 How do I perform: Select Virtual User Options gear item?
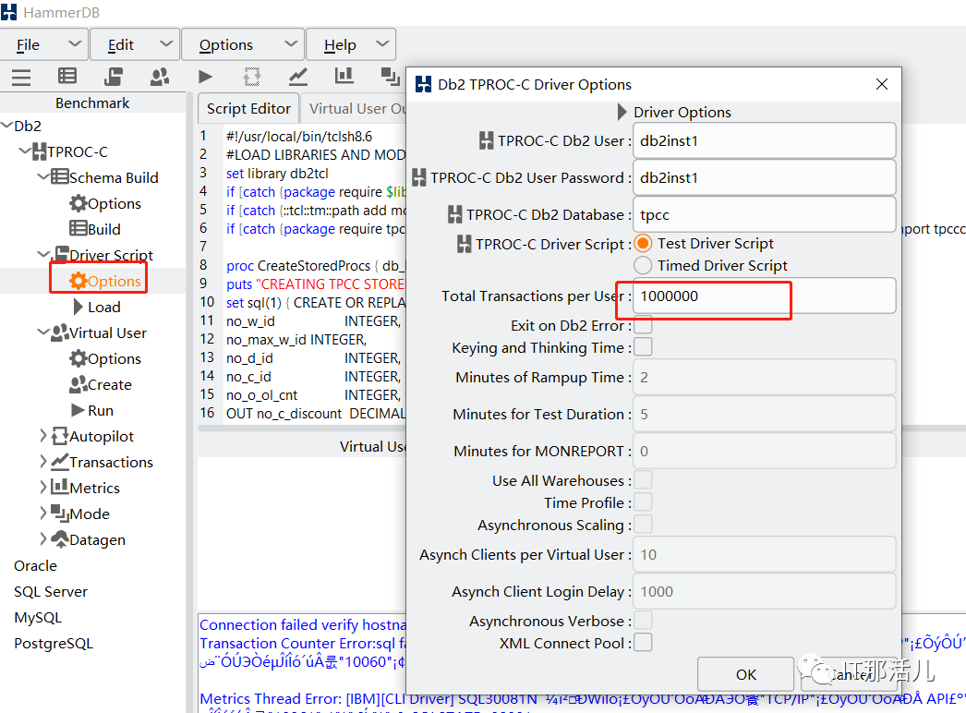pos(105,358)
